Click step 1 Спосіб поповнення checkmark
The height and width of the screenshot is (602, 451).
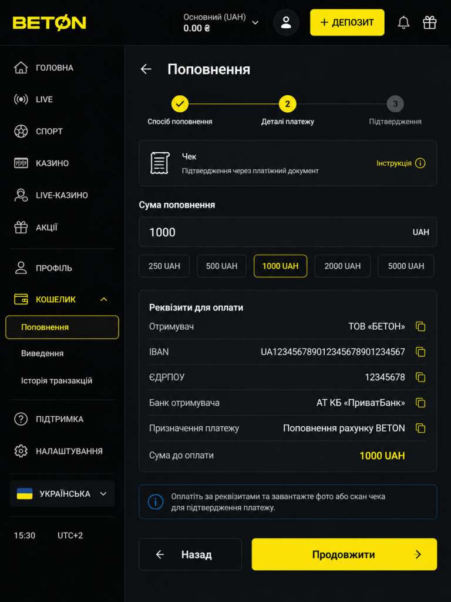point(180,103)
